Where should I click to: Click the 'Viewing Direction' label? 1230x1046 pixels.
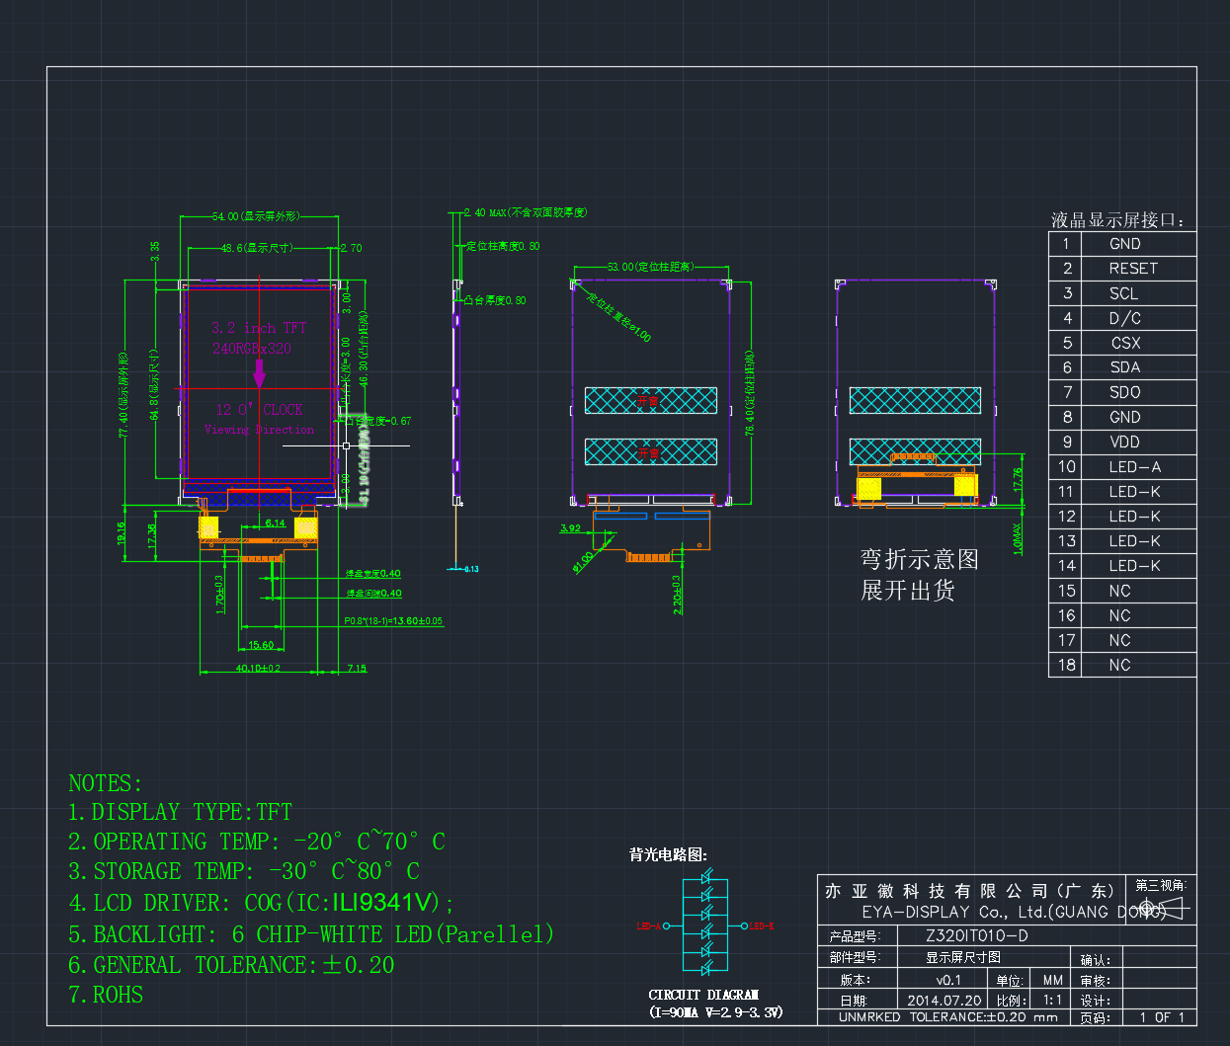[x=259, y=430]
